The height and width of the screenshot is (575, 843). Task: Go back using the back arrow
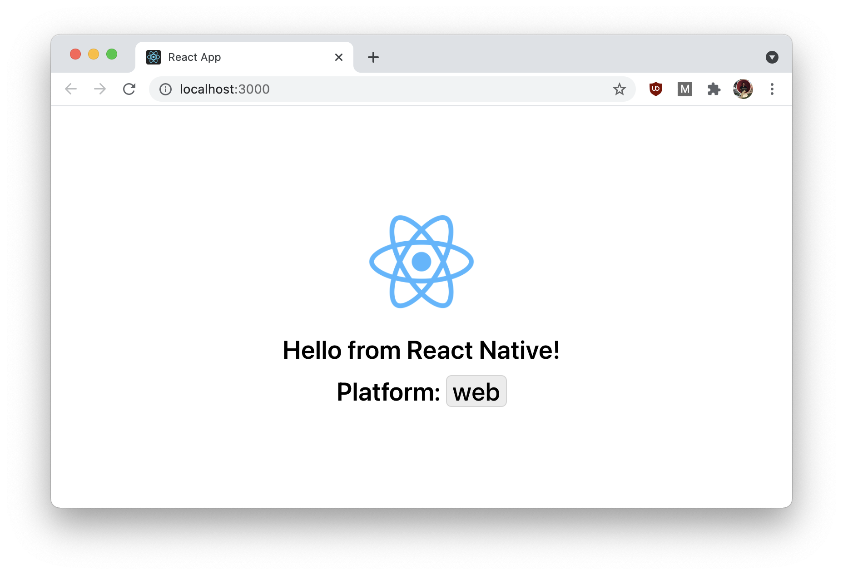tap(71, 89)
